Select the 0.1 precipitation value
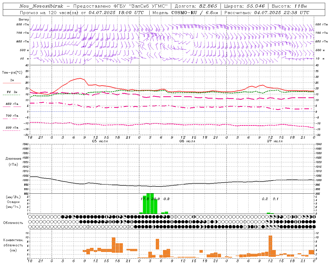329x263 pixels. [x=276, y=199]
